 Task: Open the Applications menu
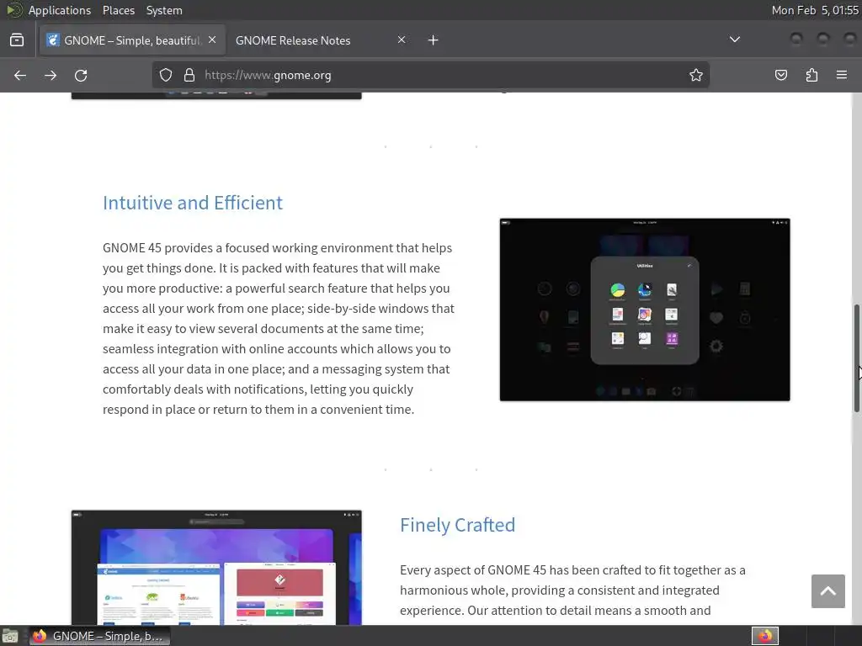(60, 10)
